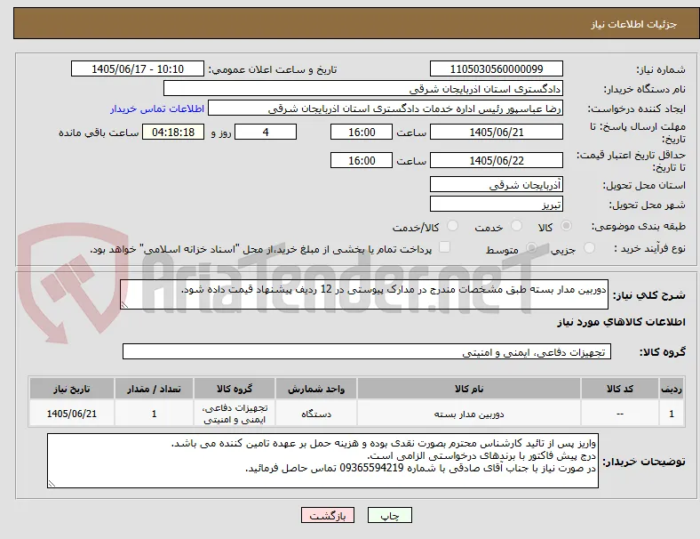Select the کالا radio button
Screen dimensions: 700x539
[566, 226]
